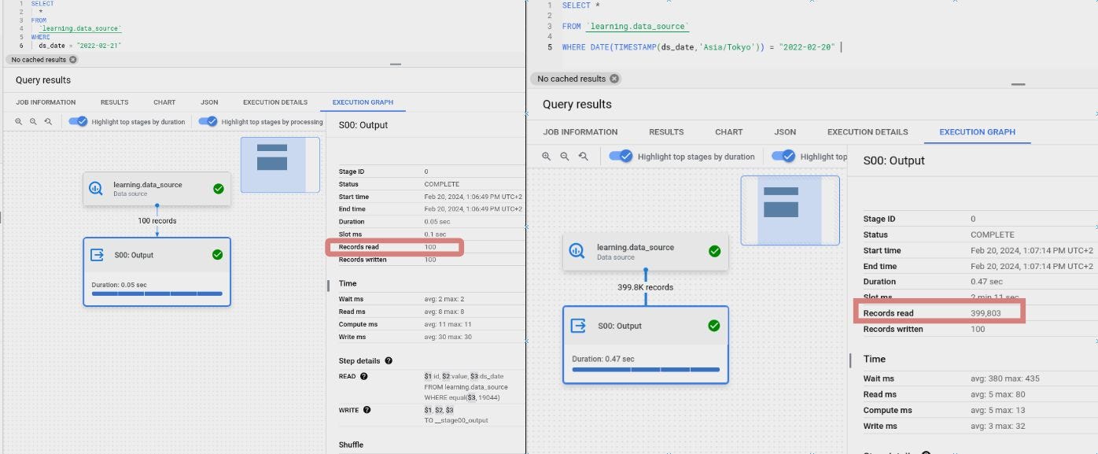The image size is (1098, 454).
Task: Click the green check on the right learning.data_source node
Action: (714, 251)
